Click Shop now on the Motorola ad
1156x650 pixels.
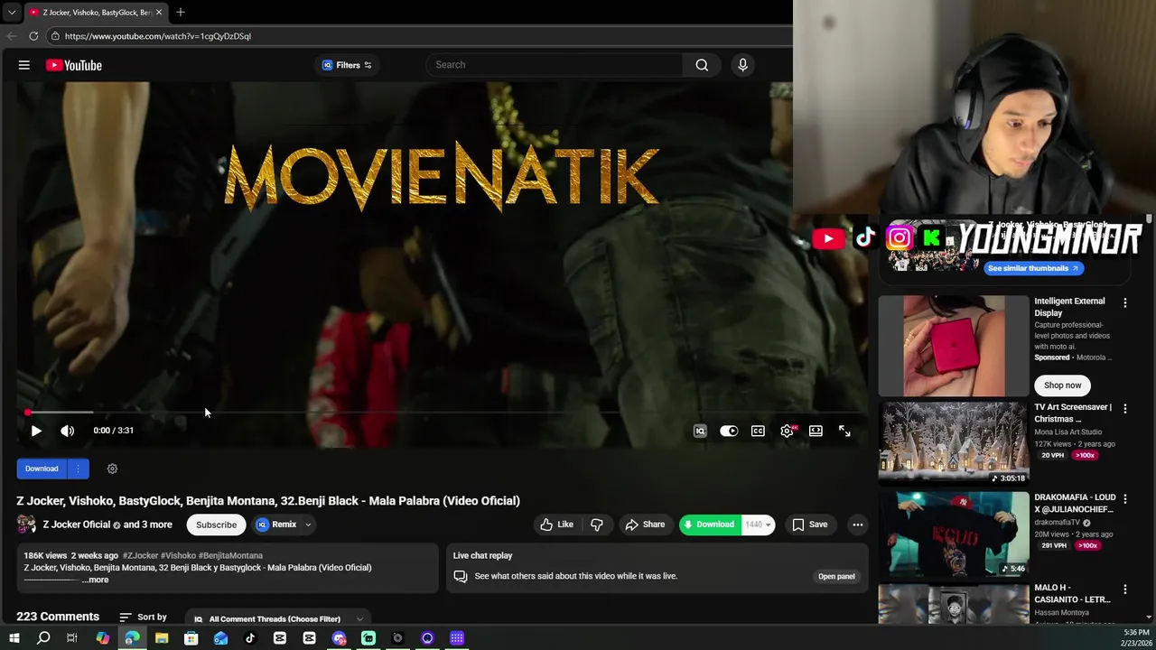(x=1062, y=385)
